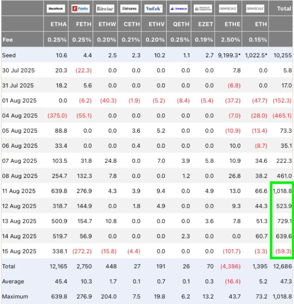294x304 pixels.
Task: Click the Grayscale logo above ETHE
Action: pos(228,8)
